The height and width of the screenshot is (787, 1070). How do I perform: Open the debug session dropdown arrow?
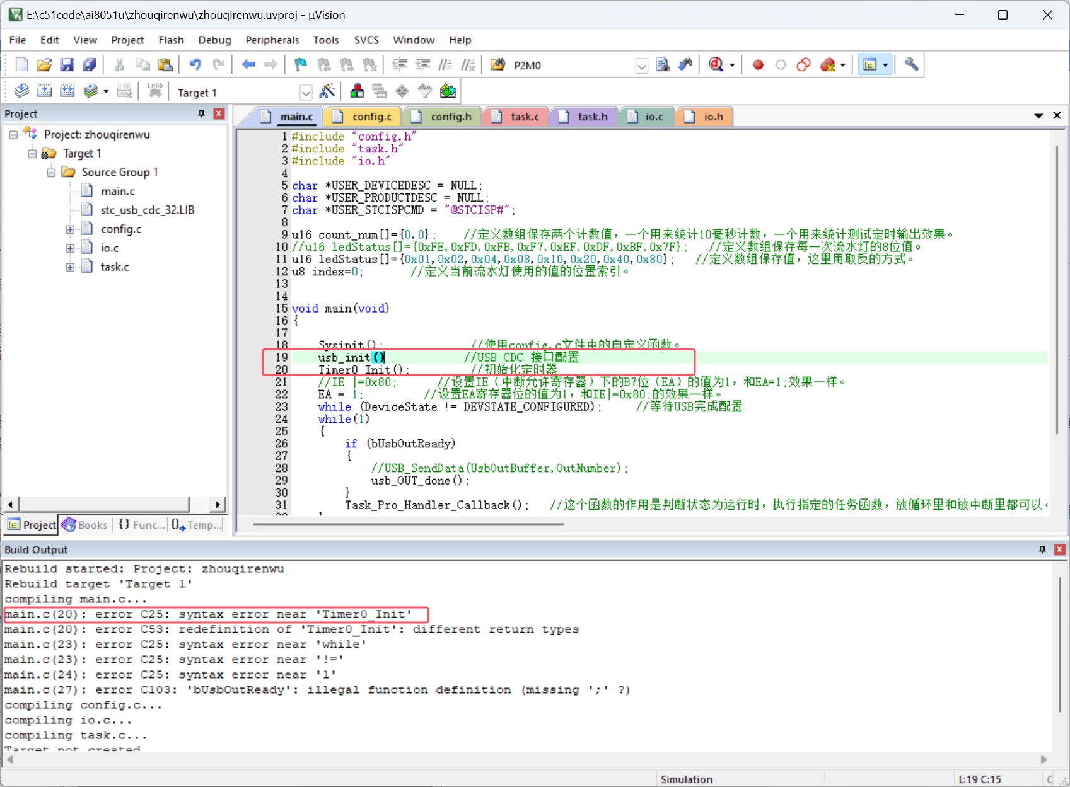(732, 65)
